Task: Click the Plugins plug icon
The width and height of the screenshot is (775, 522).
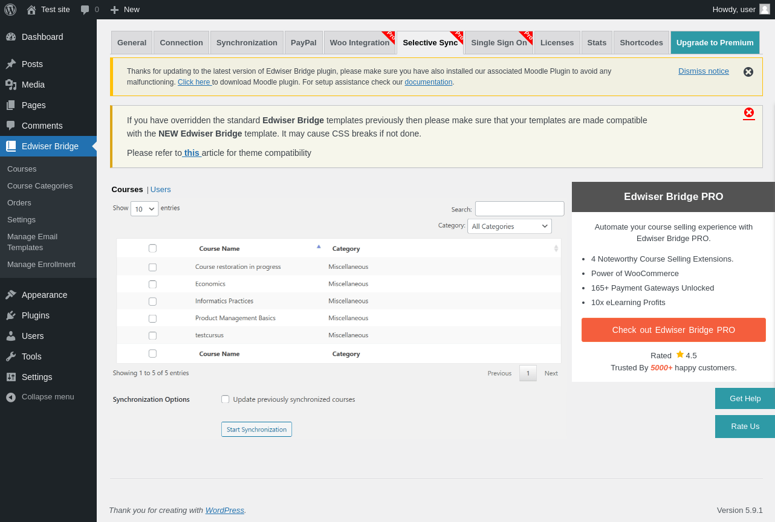Action: click(11, 315)
